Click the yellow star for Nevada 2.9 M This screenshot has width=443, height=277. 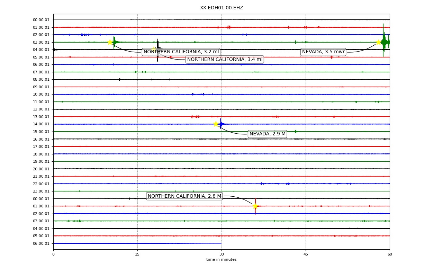coord(216,124)
